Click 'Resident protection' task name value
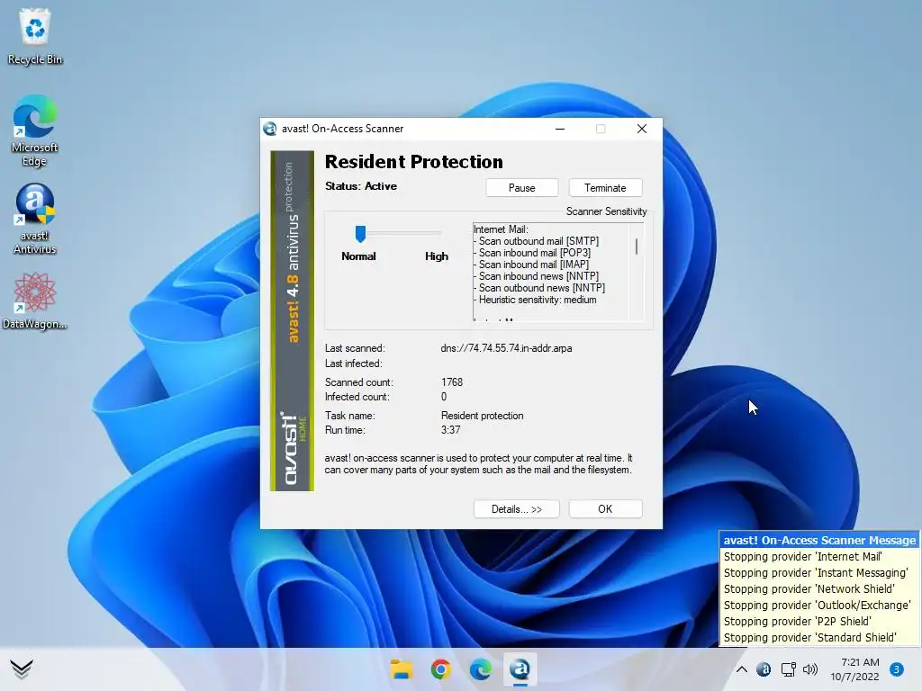Screen dimensions: 922x691 coord(483,416)
